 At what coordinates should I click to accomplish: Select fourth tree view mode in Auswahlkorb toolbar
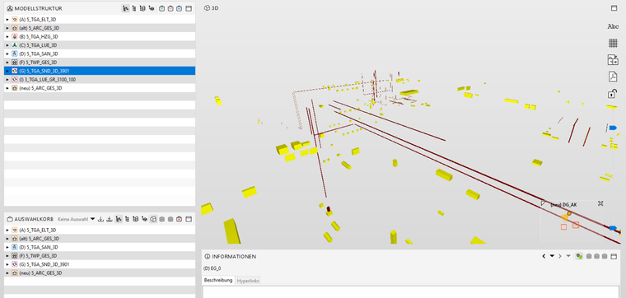point(144,219)
